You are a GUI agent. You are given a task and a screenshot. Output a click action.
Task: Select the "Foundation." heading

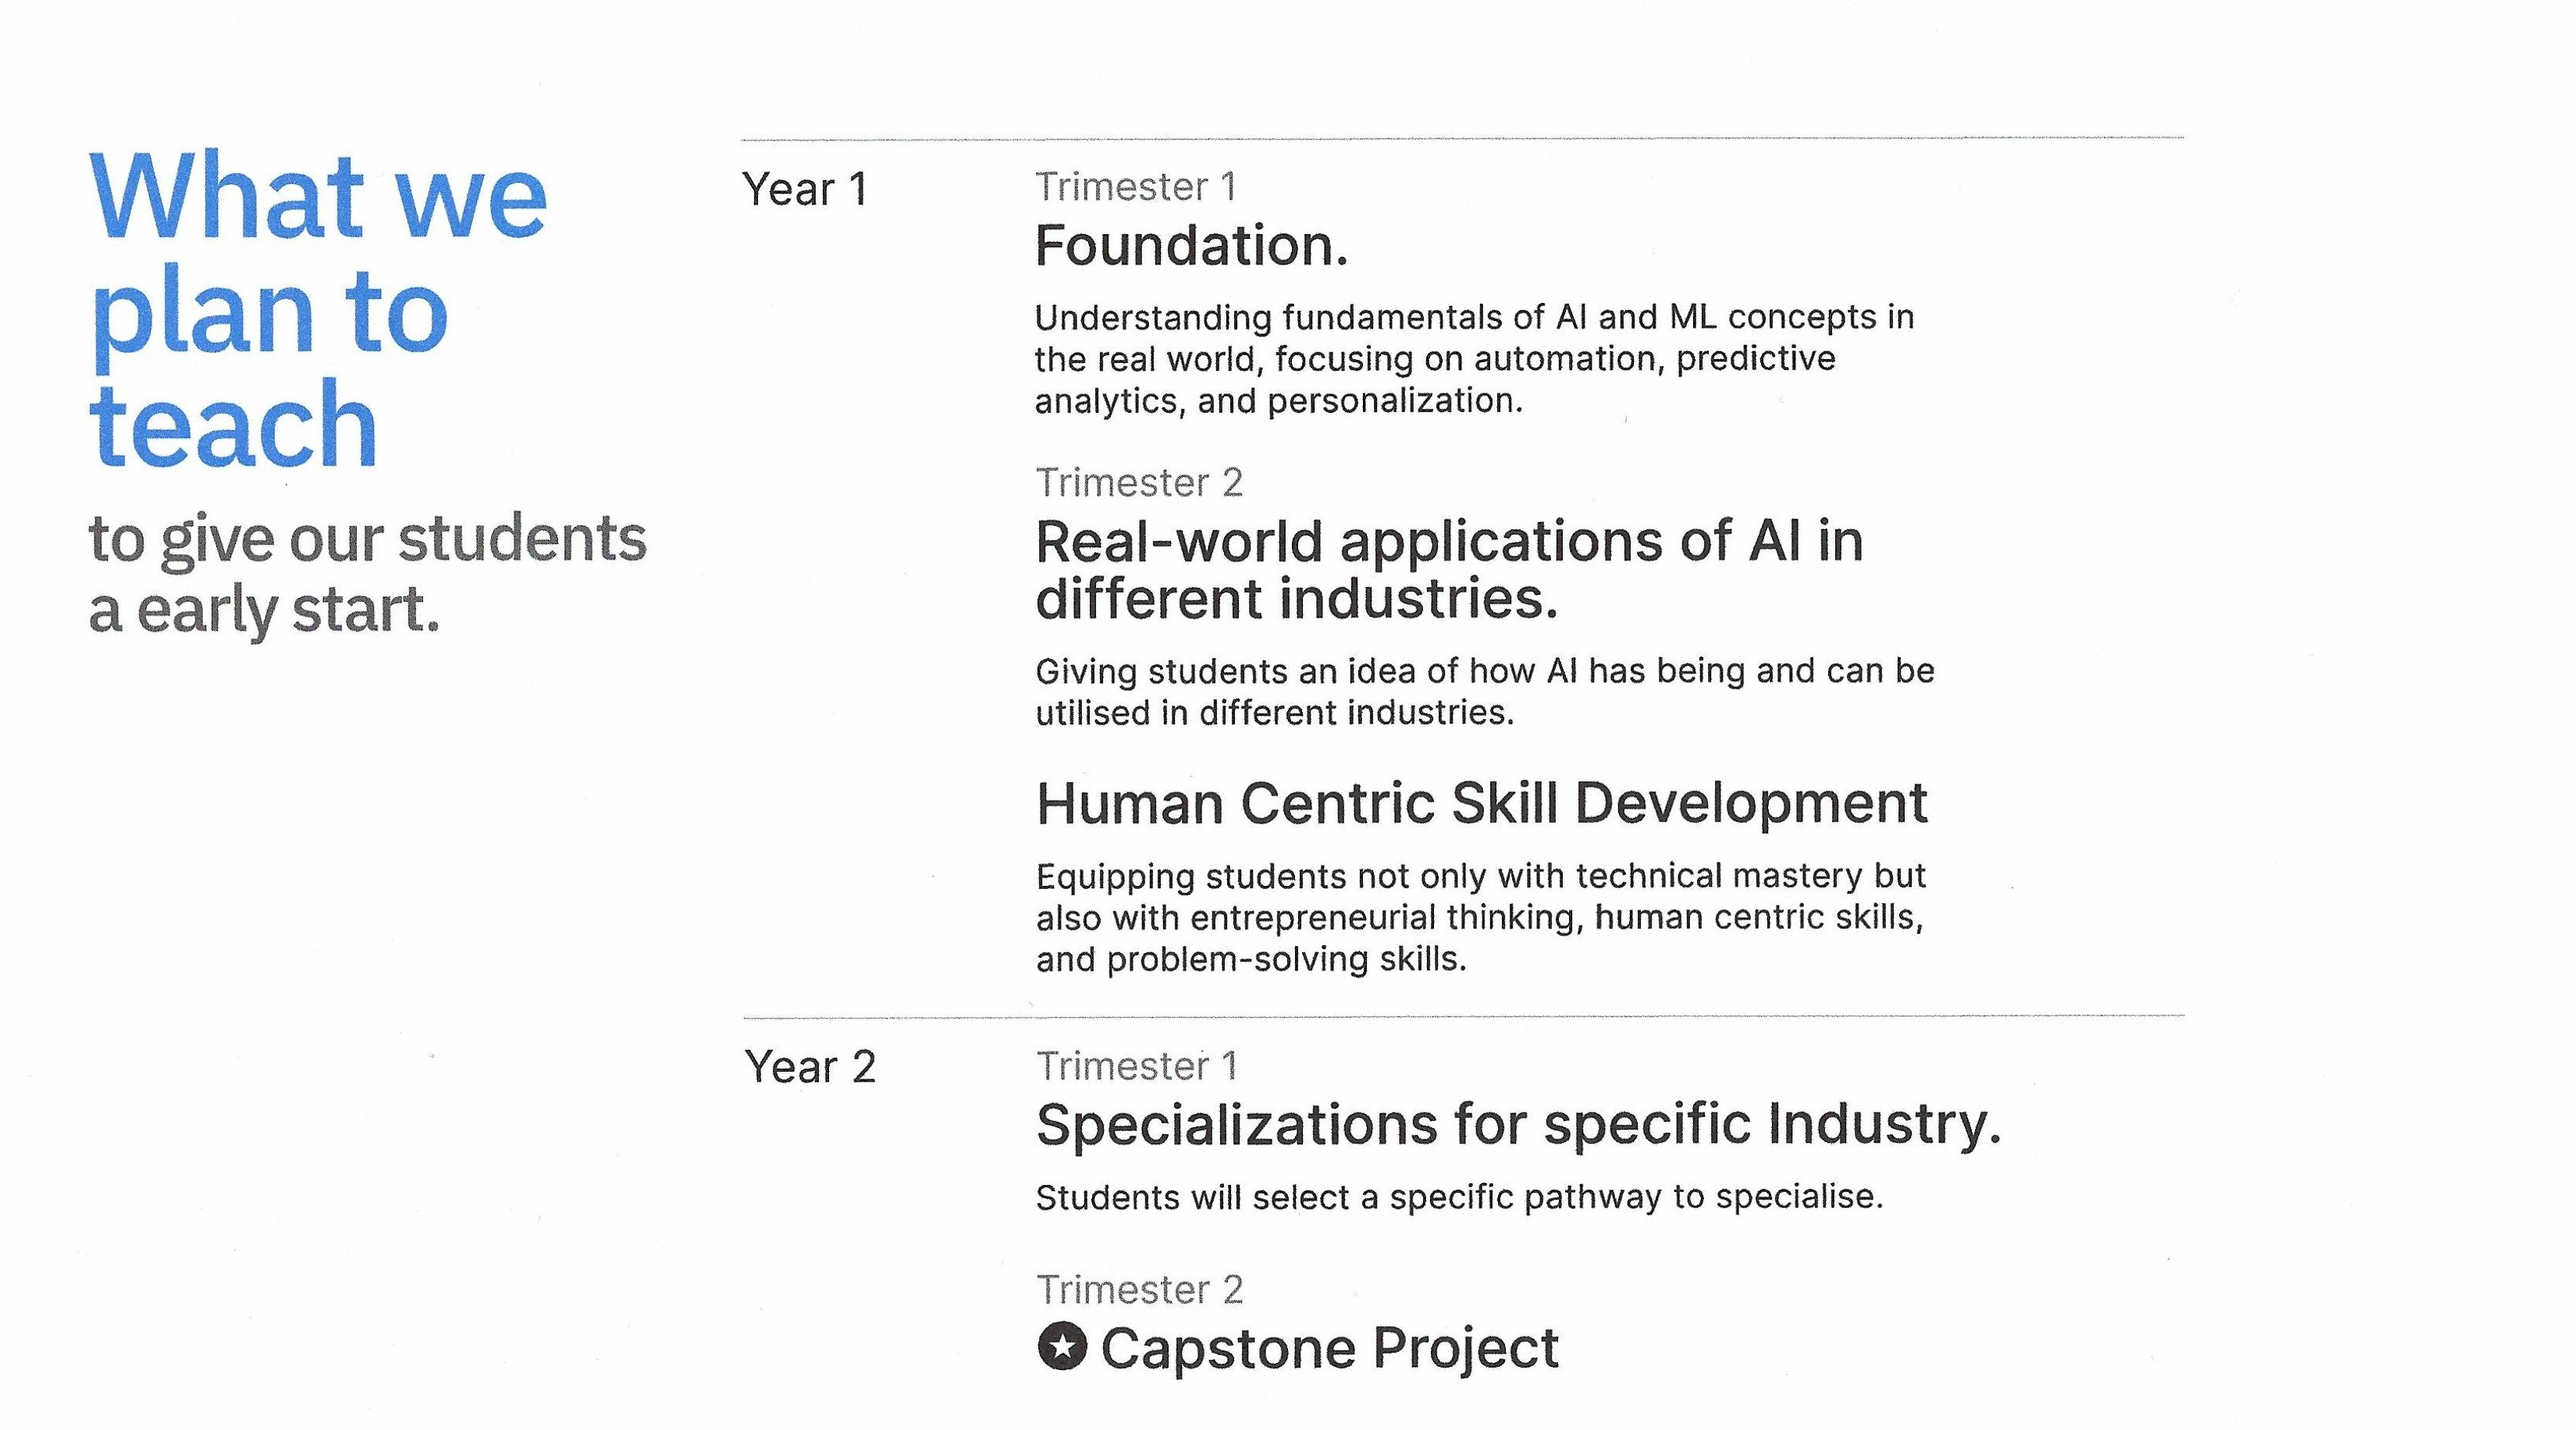1191,246
